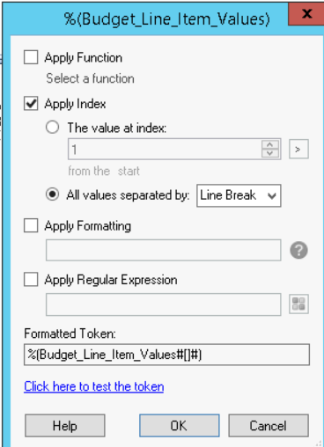Tick the Apply Regular Expression checkbox
324x447 pixels.
coord(31,279)
